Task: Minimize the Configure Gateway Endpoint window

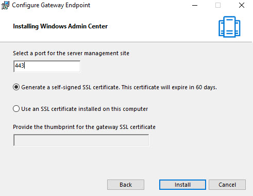Action: 195,5
